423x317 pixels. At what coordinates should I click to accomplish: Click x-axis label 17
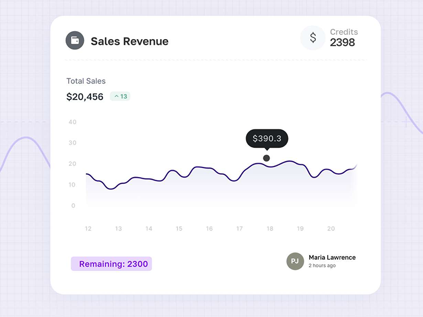tap(240, 229)
